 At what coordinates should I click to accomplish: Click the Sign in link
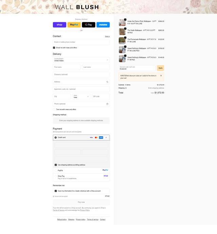click(107, 37)
